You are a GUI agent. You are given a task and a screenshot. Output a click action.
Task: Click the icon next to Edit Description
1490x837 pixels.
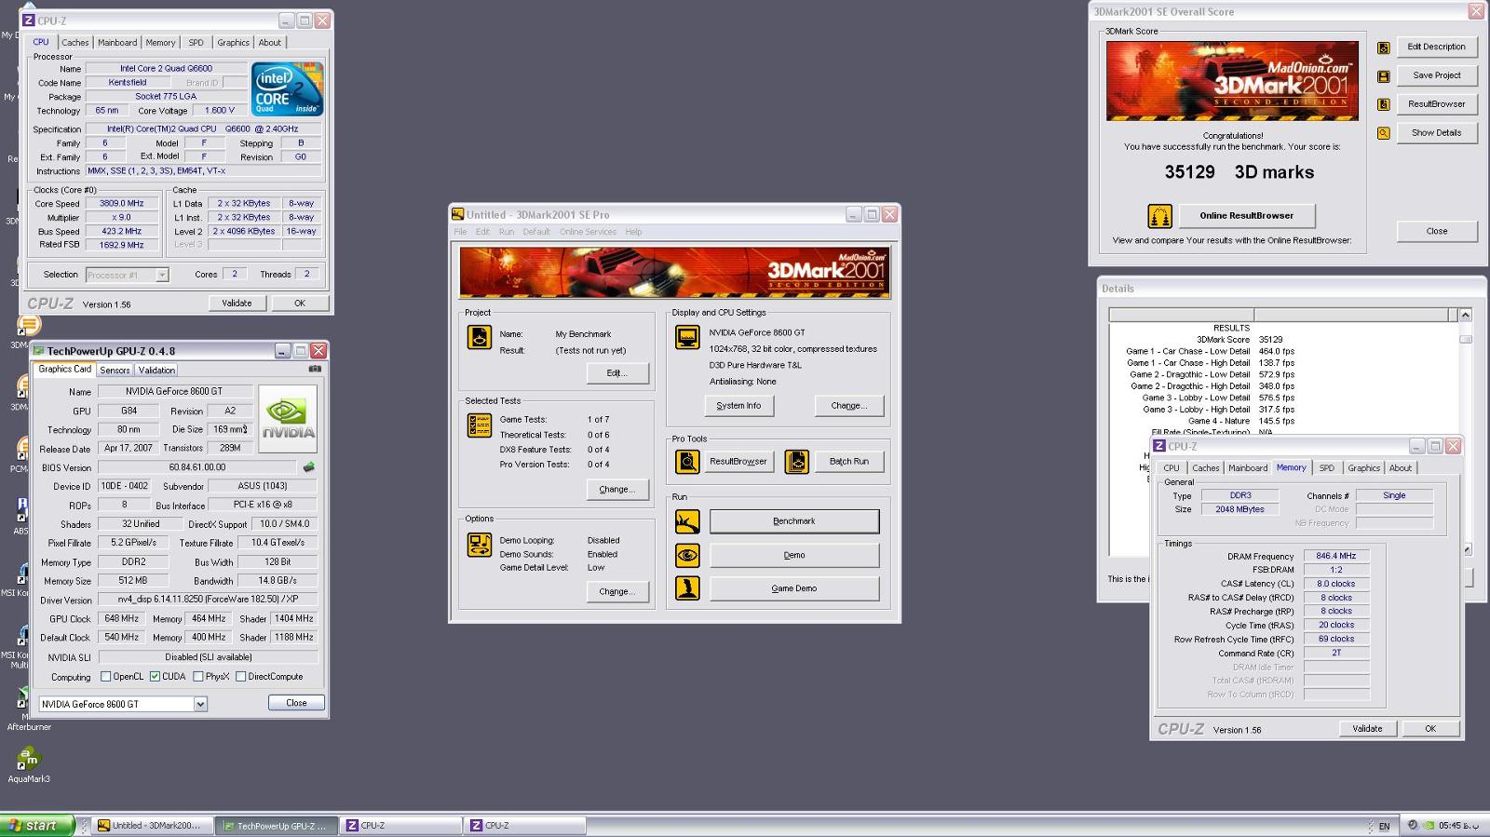click(x=1384, y=47)
